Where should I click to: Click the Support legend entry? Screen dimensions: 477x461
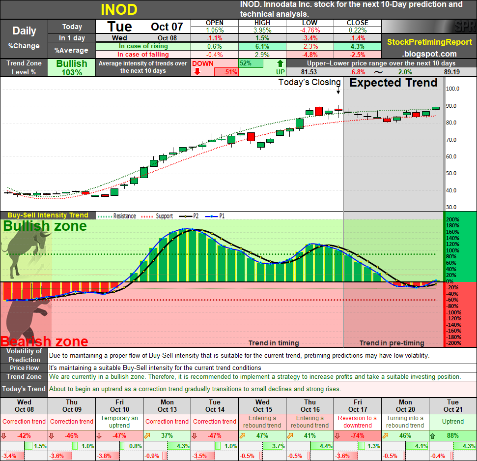tap(157, 216)
